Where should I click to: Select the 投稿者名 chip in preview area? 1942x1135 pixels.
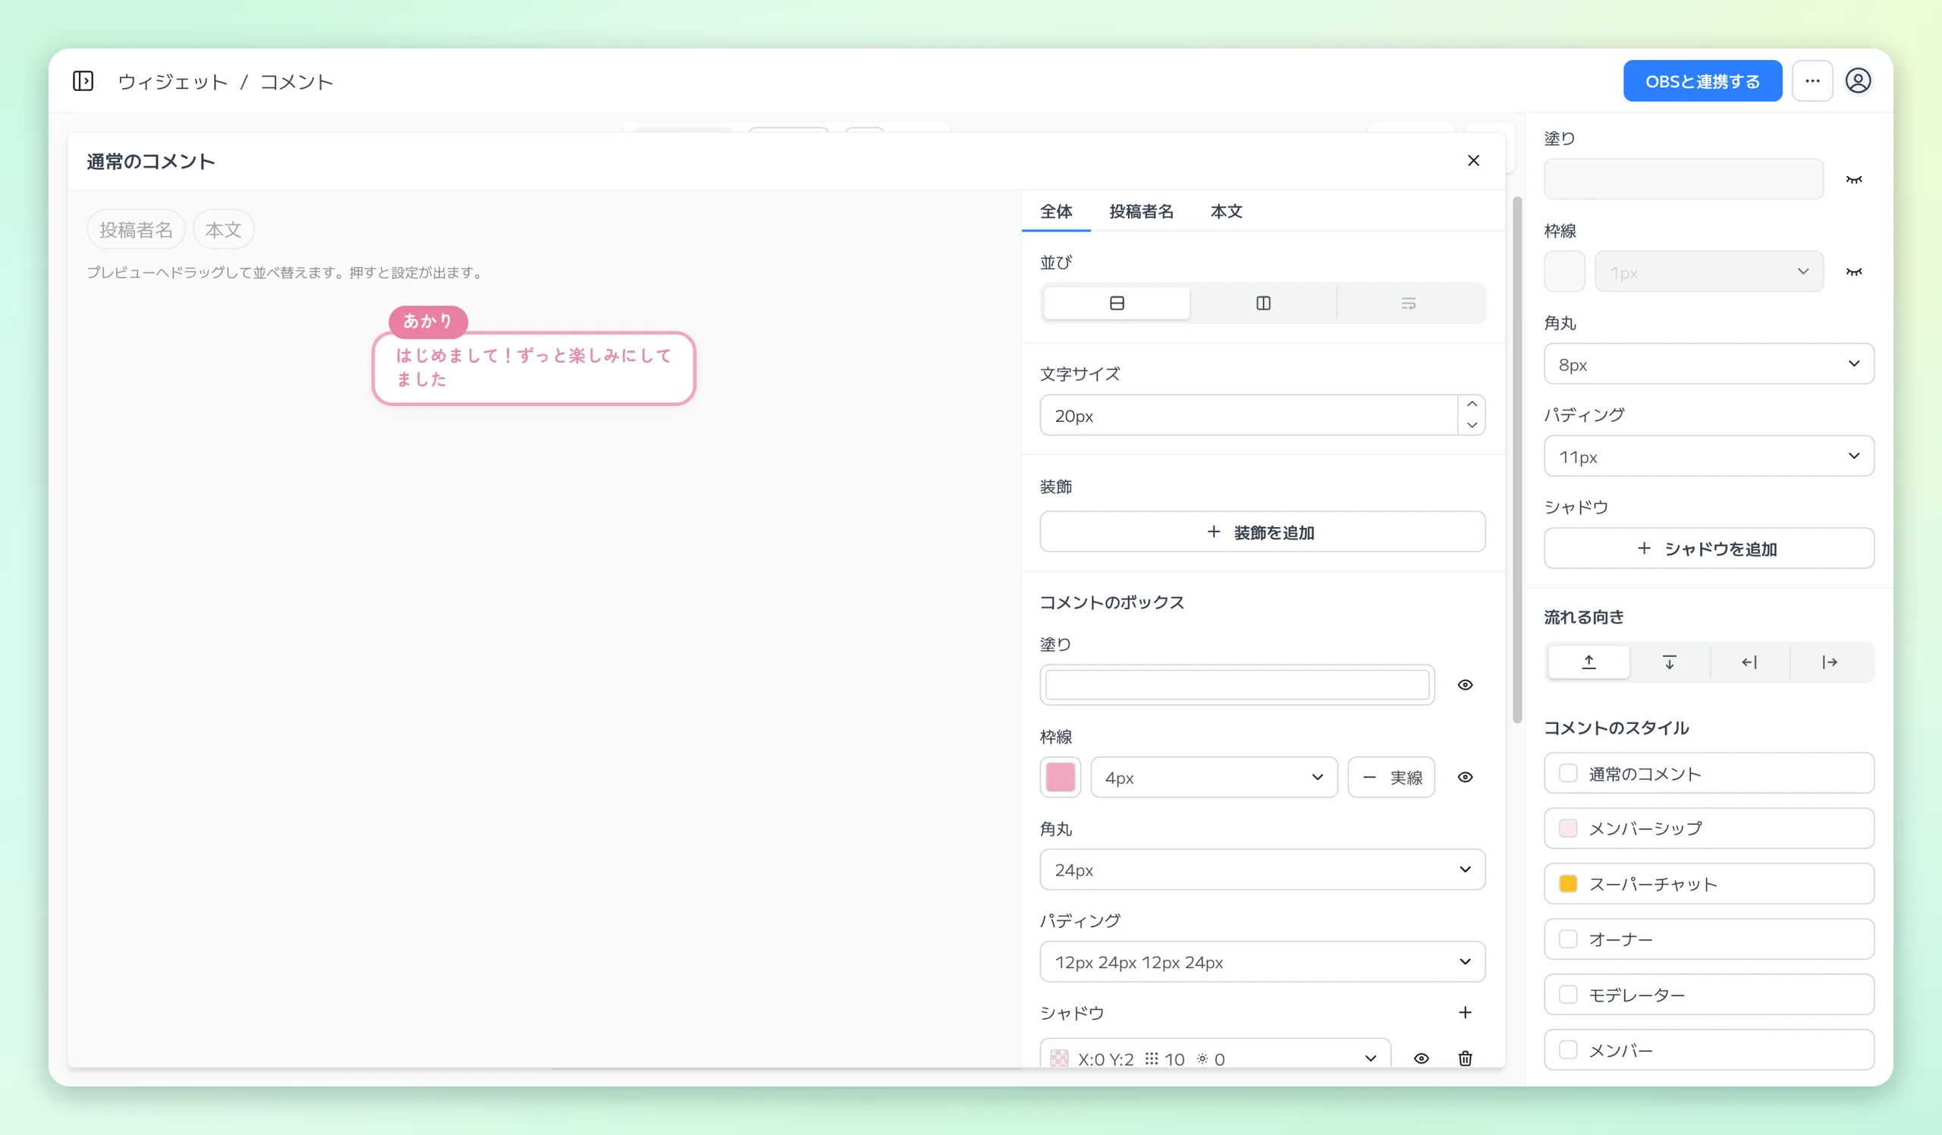click(136, 229)
